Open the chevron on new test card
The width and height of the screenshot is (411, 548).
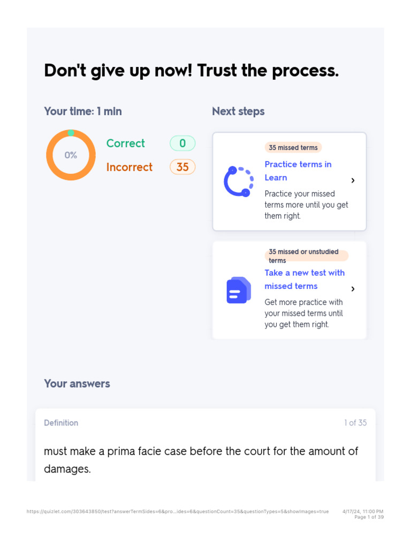(353, 289)
